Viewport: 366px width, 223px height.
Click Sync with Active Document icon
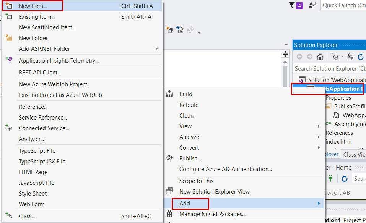(350, 57)
